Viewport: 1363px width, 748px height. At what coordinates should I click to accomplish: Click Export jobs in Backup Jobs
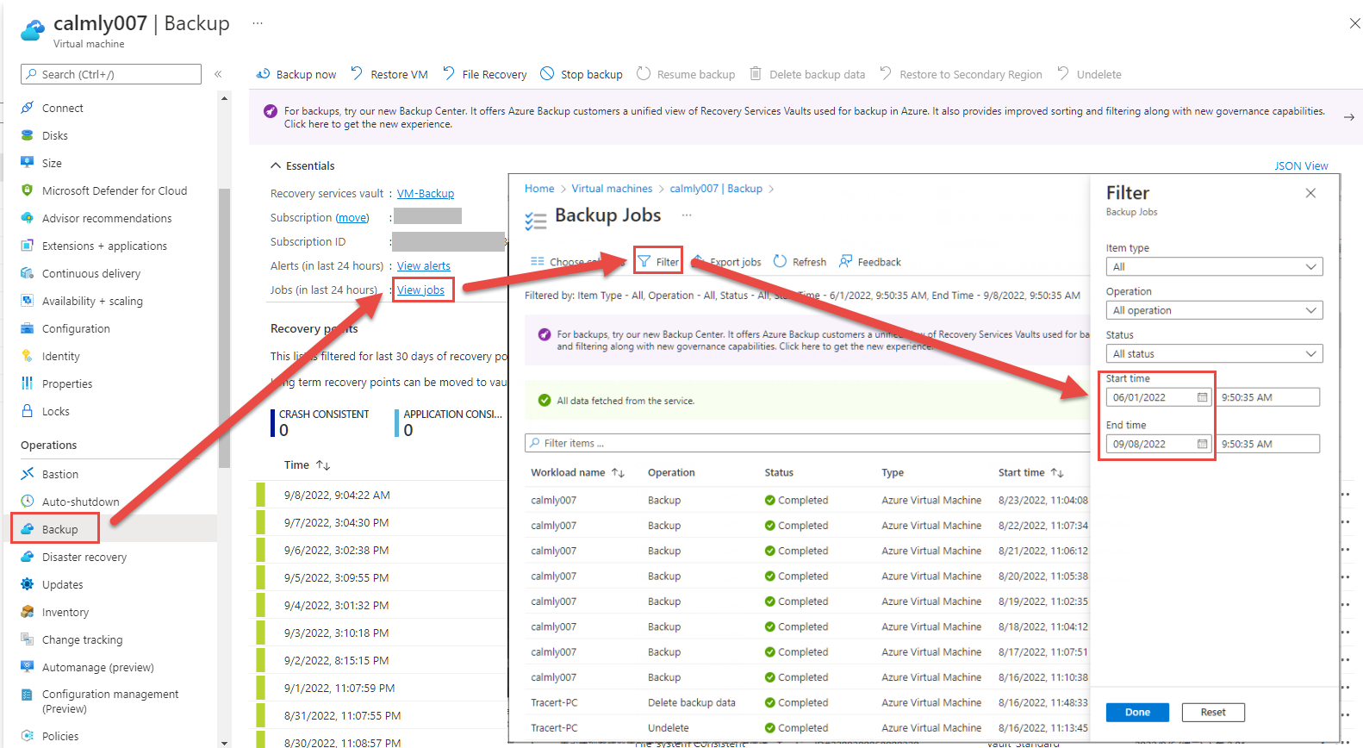tap(727, 261)
